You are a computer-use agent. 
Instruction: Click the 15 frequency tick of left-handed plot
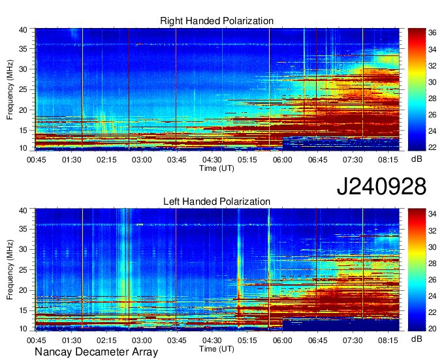(23, 310)
